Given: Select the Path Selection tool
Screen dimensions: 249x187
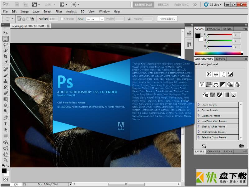Looking at the screenshot, I should pyautogui.click(x=6, y=130).
